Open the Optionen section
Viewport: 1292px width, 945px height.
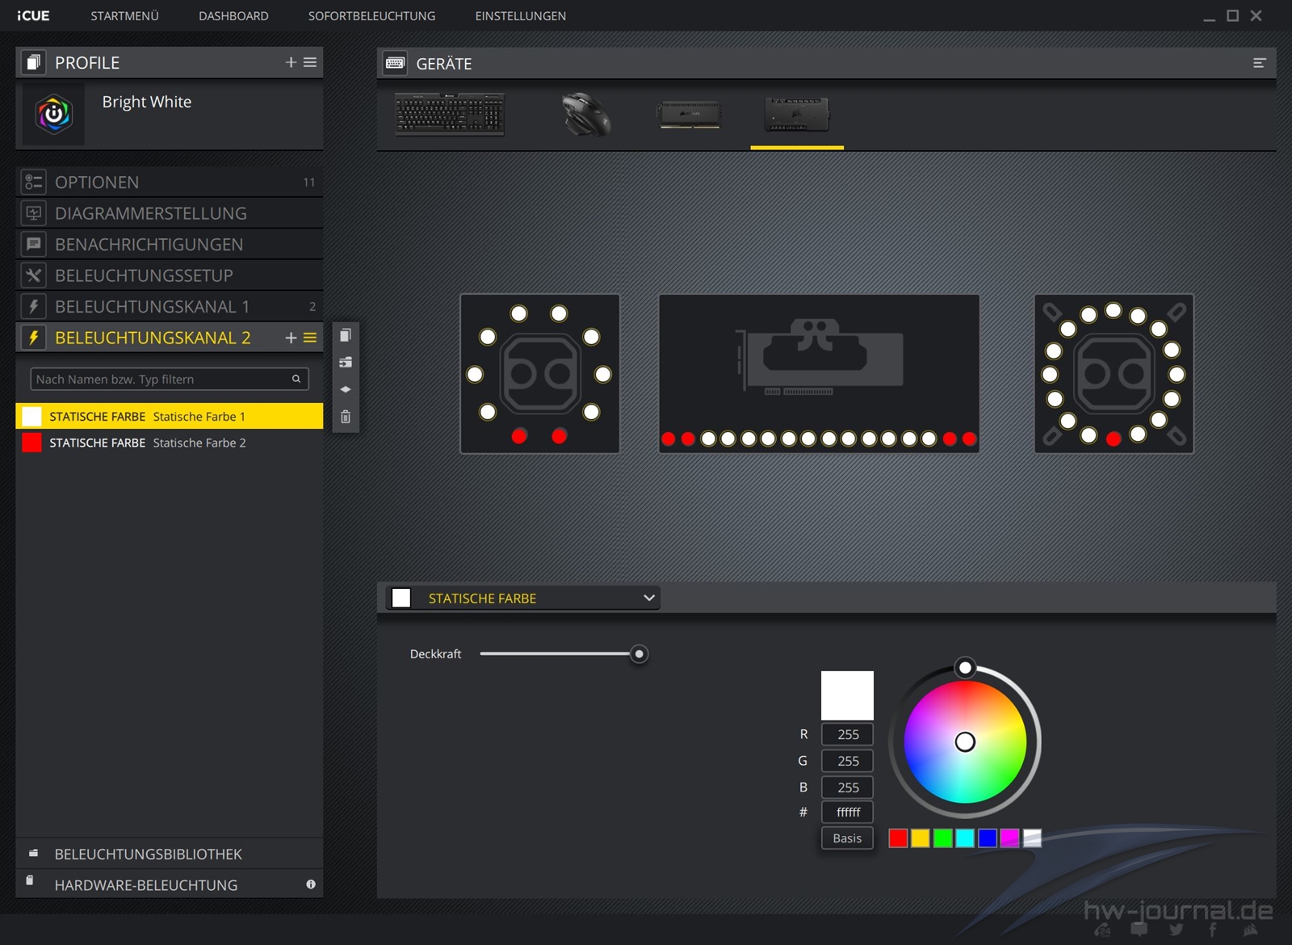(170, 182)
